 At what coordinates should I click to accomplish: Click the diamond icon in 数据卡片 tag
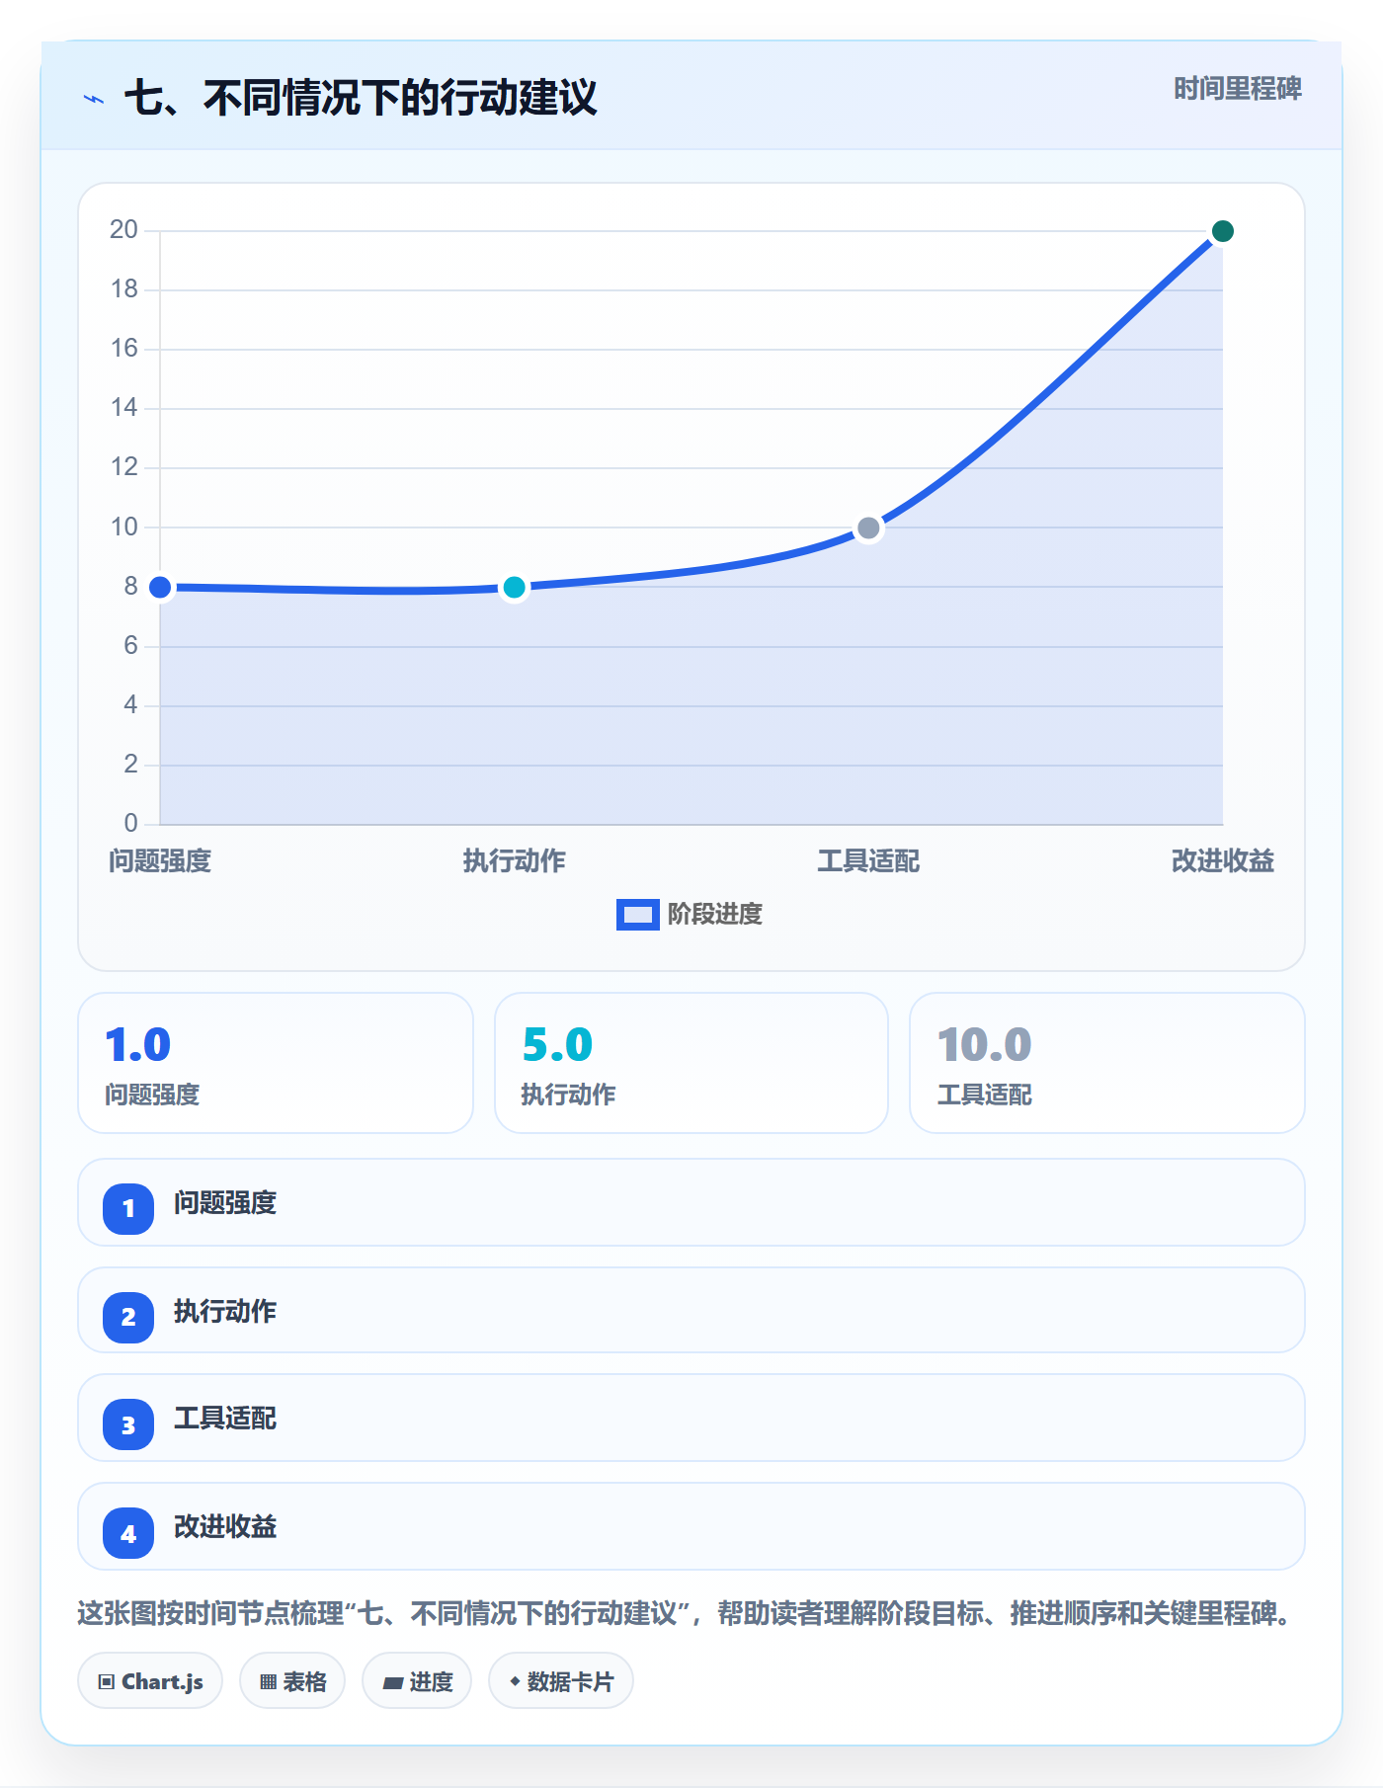tap(515, 1680)
